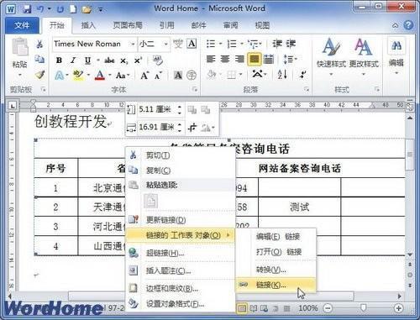Click Save icon in quick access toolbar
Screen dimensions: 420x320
pyautogui.click(x=27, y=8)
